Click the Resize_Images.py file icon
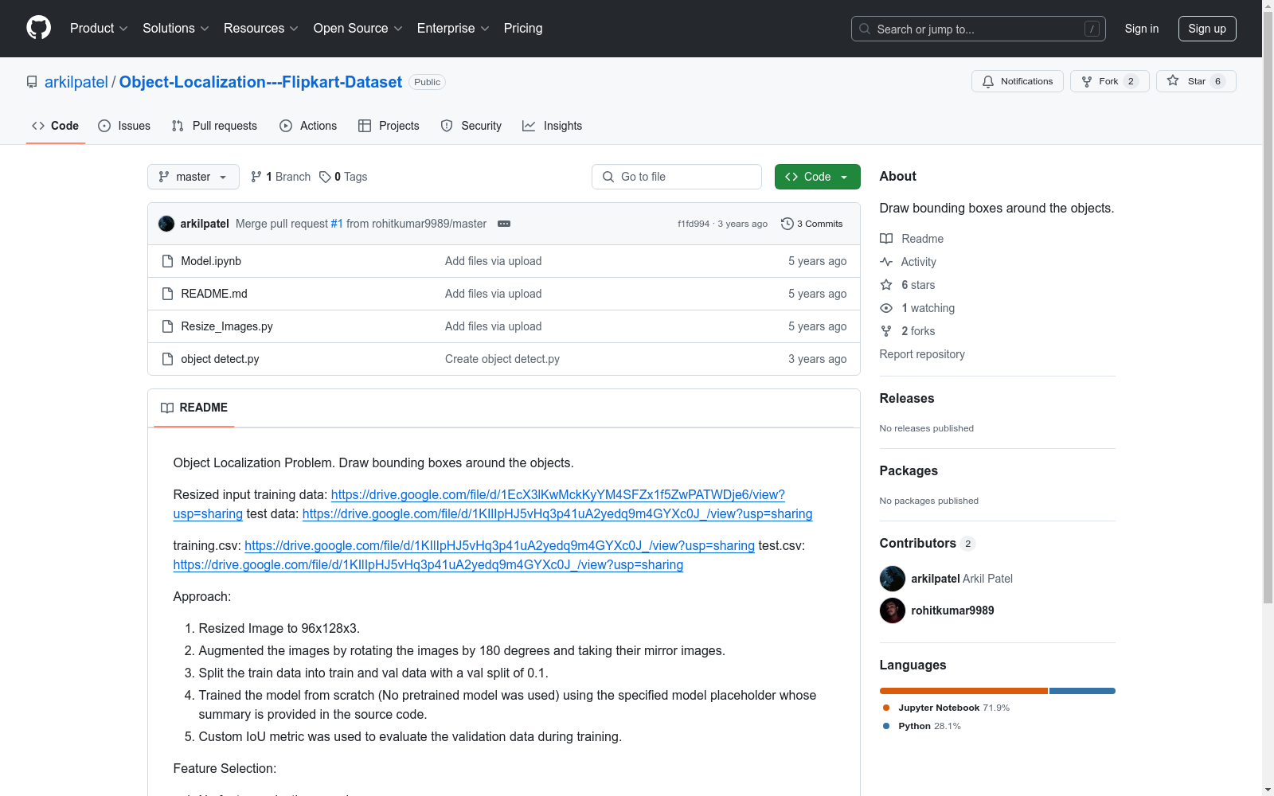 tap(167, 326)
